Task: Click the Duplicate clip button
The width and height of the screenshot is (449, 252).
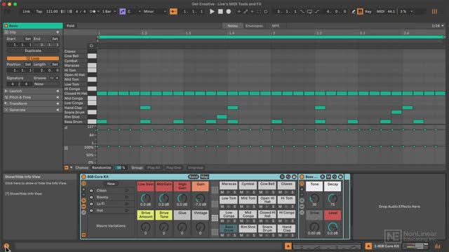Action: click(x=33, y=50)
